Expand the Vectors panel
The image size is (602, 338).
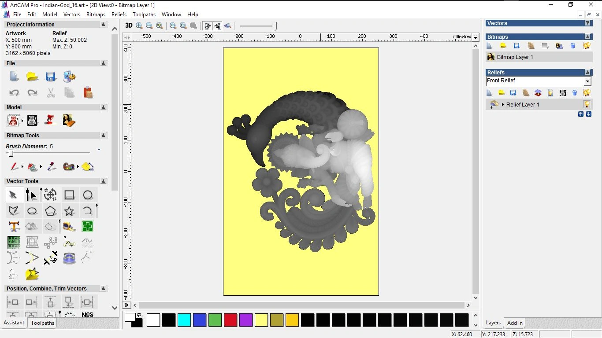click(x=587, y=23)
